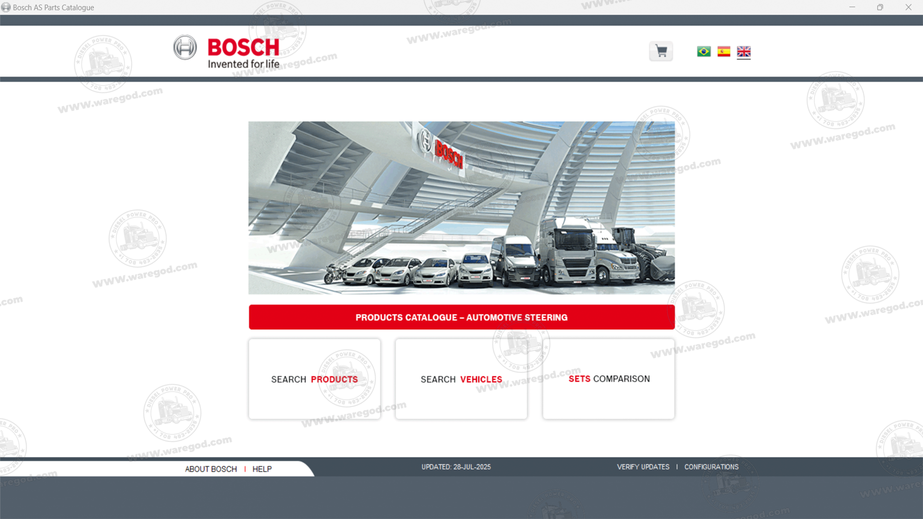Click the Bosch vehicles showroom image
The width and height of the screenshot is (923, 519).
click(461, 208)
